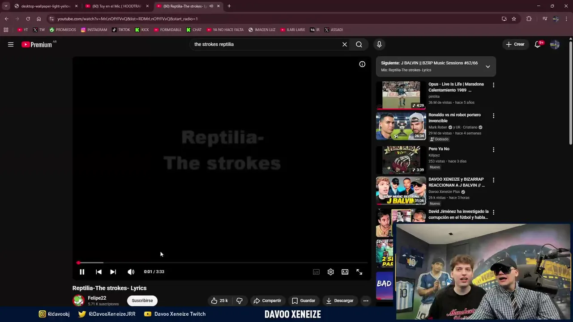Open options for David Jiménez video
The image size is (573, 322).
click(493, 212)
